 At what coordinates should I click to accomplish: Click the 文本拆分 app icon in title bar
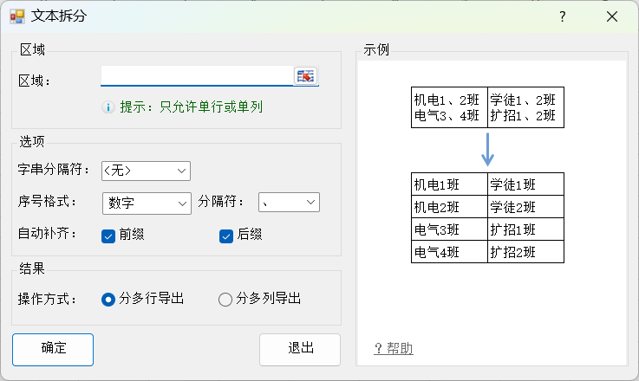(x=17, y=16)
